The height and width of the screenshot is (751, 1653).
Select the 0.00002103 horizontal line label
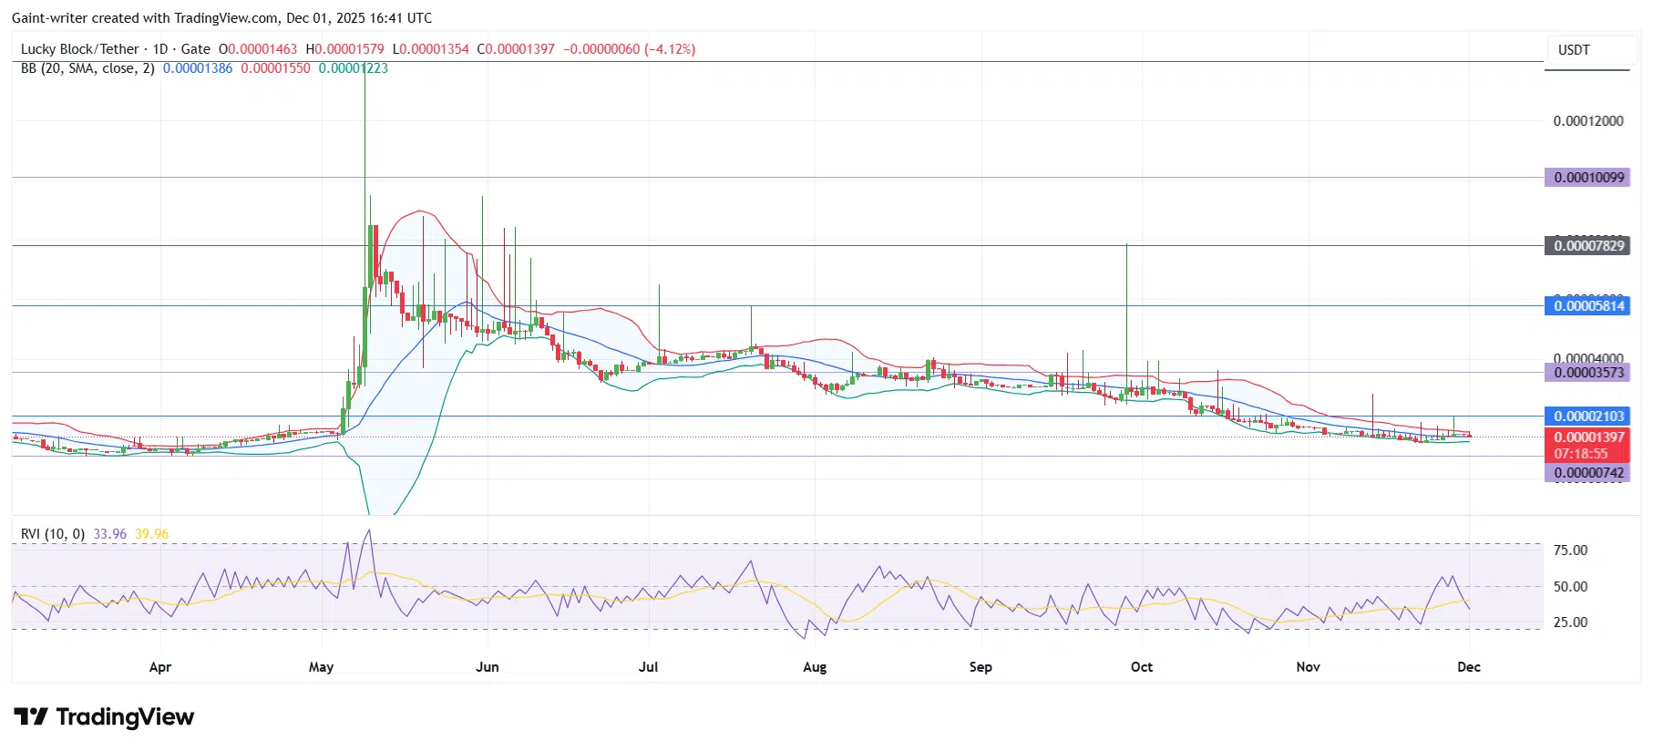pos(1588,417)
